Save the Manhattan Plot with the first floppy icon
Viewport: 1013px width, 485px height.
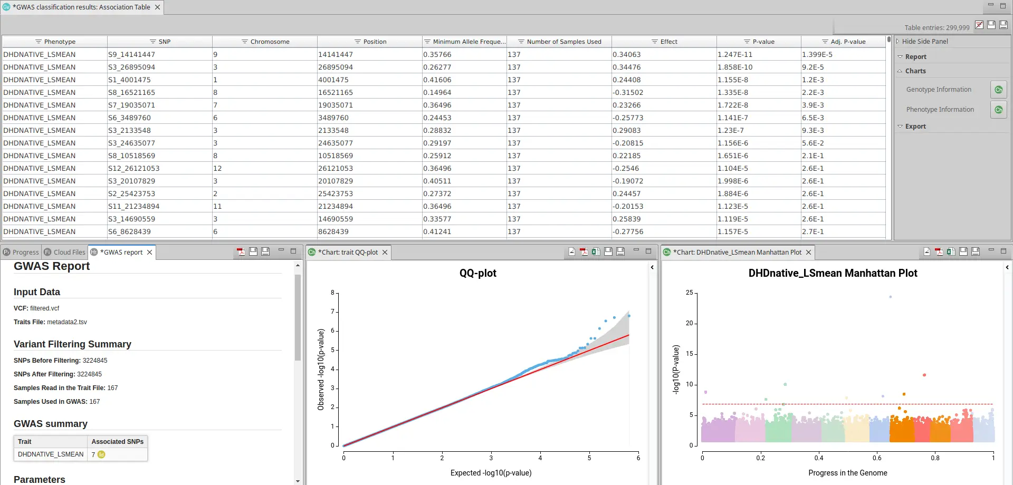point(963,252)
